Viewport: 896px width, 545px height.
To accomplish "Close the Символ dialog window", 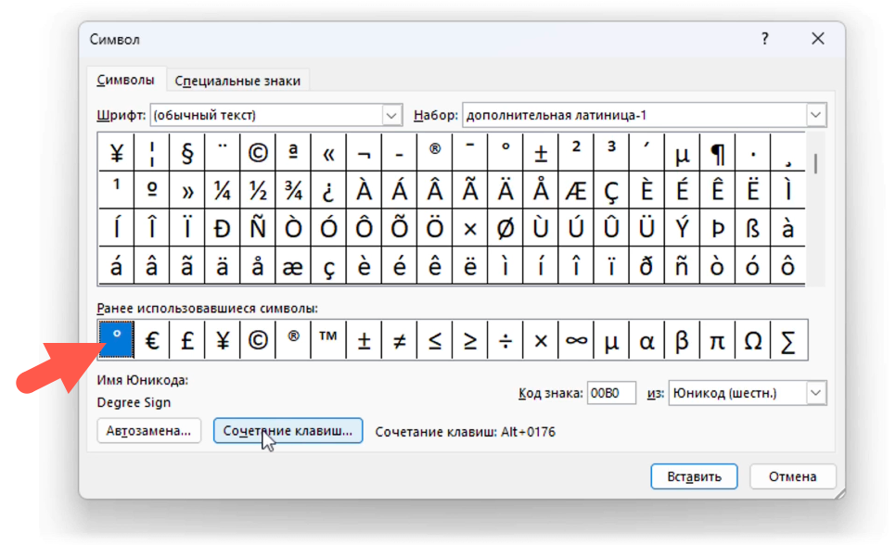I will coord(818,38).
